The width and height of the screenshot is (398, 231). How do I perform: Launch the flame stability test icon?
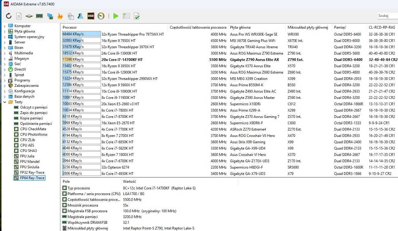[x=60, y=16]
